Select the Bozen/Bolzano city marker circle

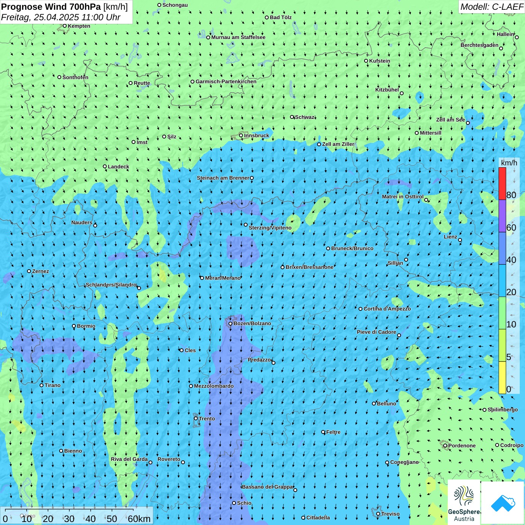[231, 324]
